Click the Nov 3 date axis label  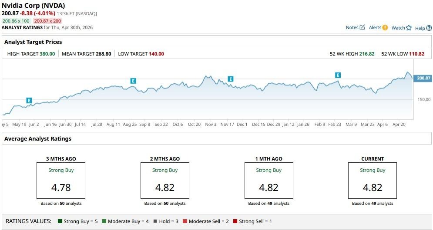[x=211, y=125]
